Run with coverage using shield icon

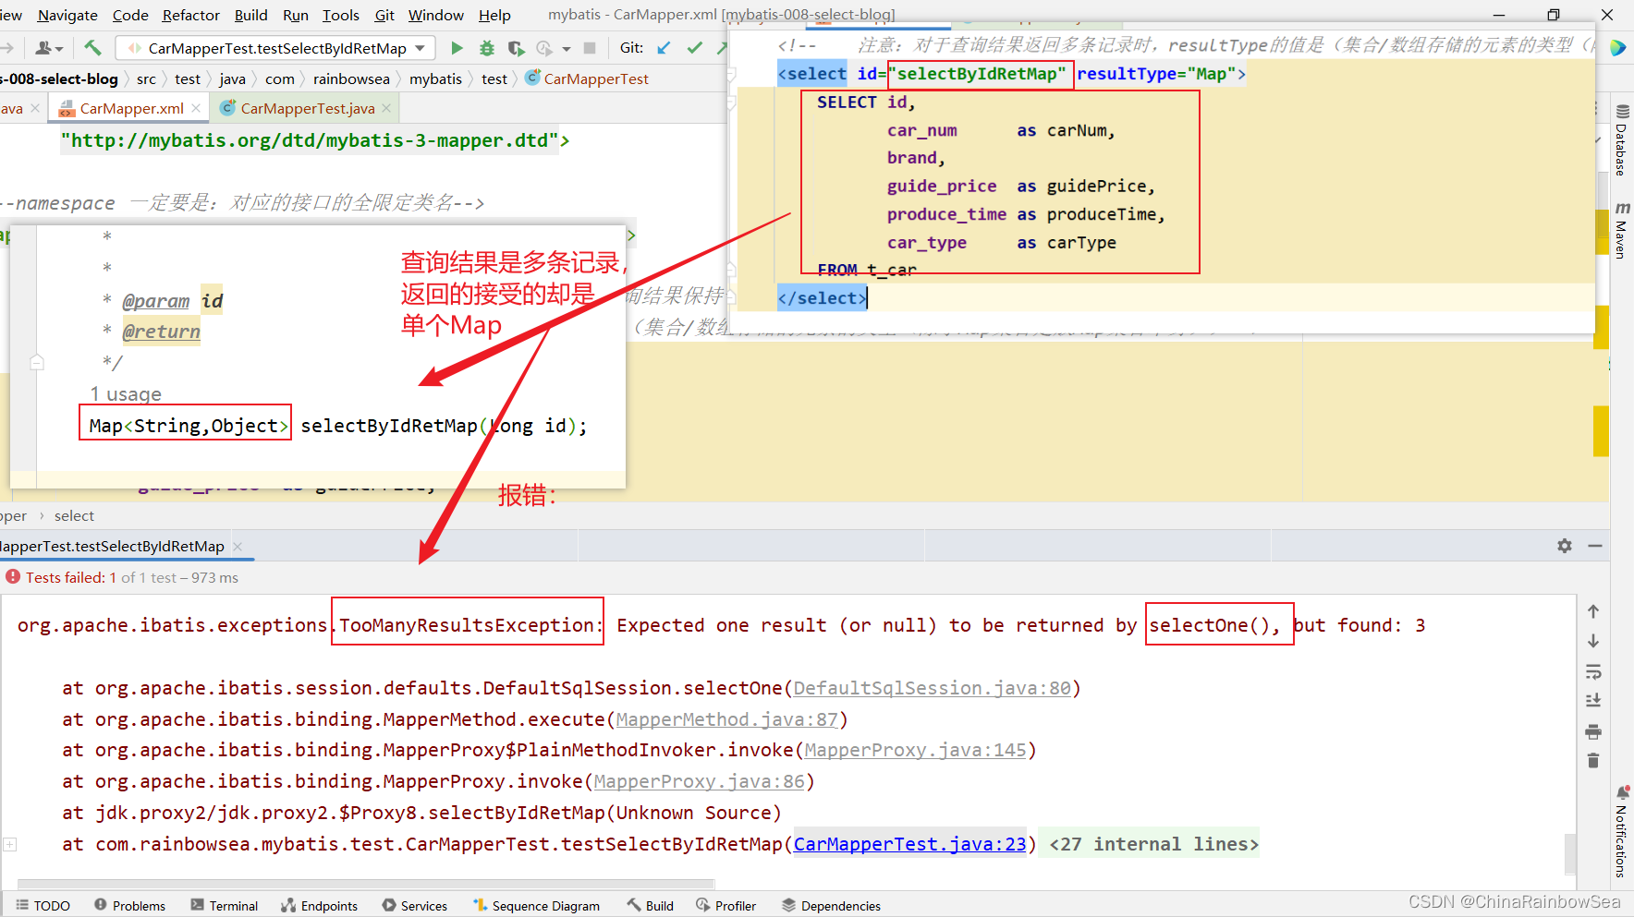516,48
